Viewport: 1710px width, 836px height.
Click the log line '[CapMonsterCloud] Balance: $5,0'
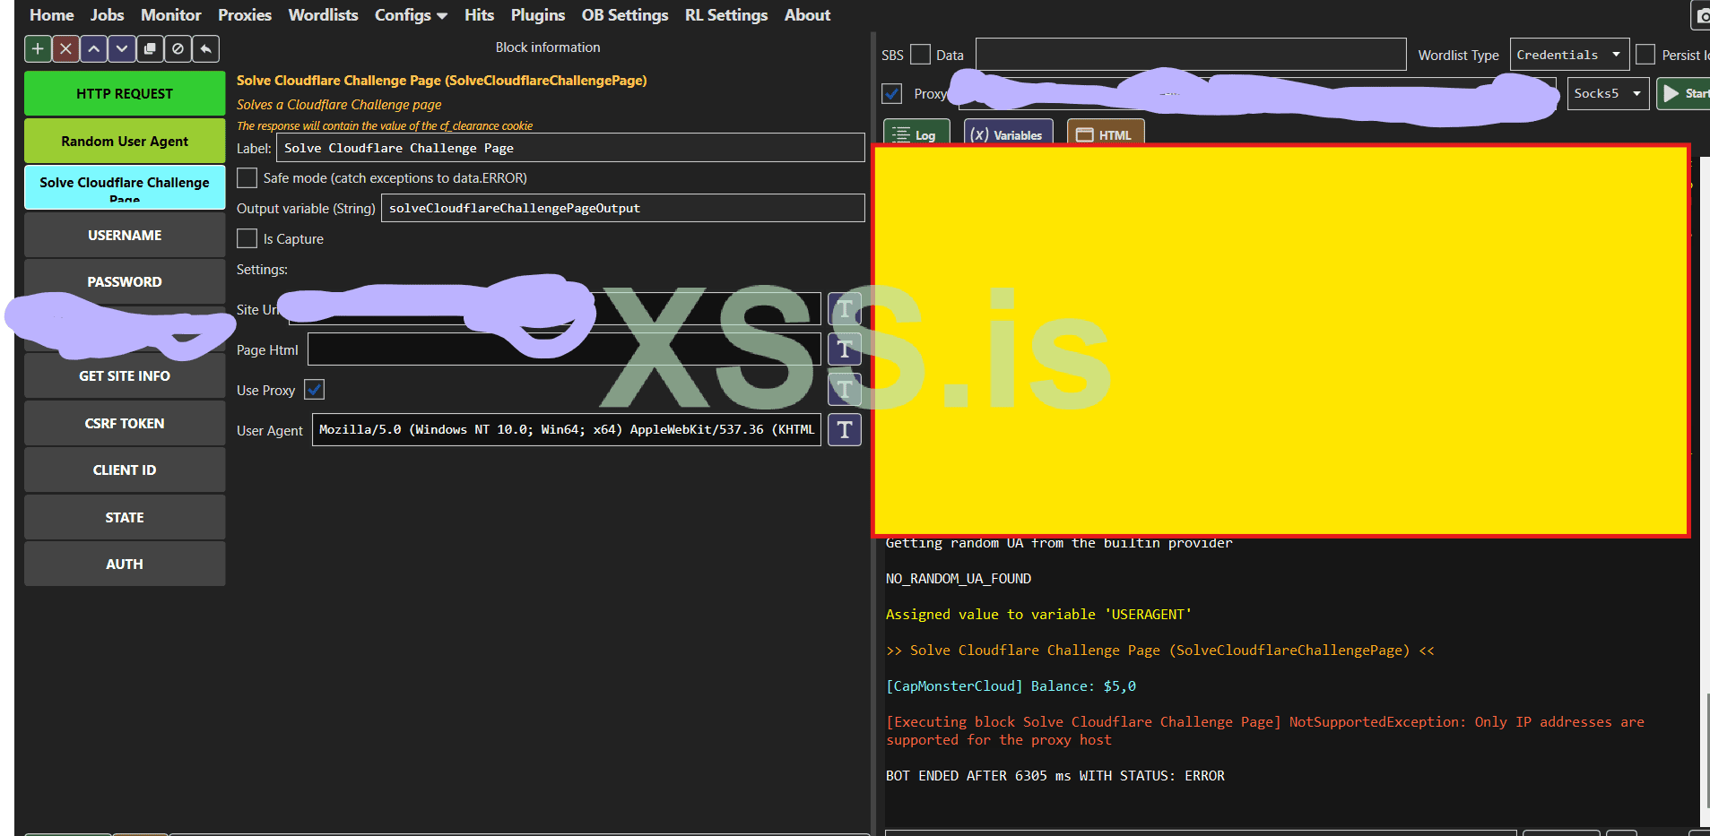pos(1011,686)
